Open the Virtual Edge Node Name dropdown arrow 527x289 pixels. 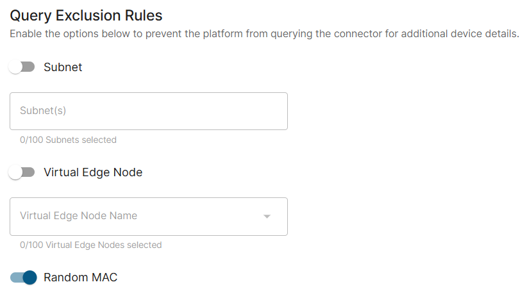point(267,217)
